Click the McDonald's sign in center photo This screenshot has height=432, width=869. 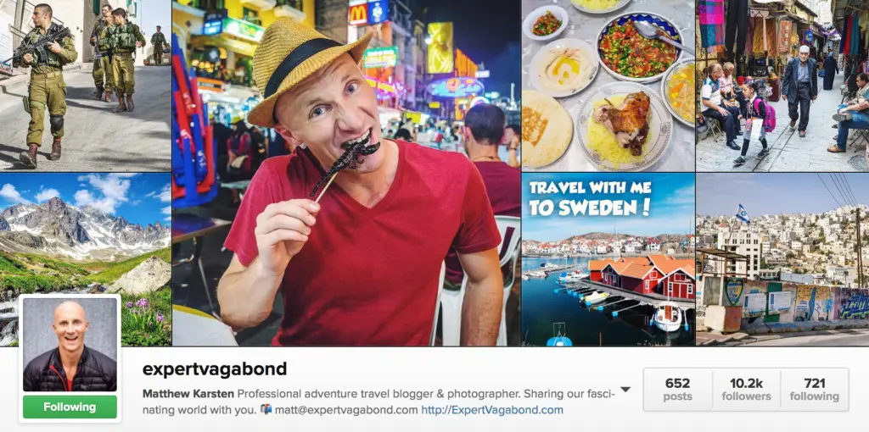pos(358,14)
